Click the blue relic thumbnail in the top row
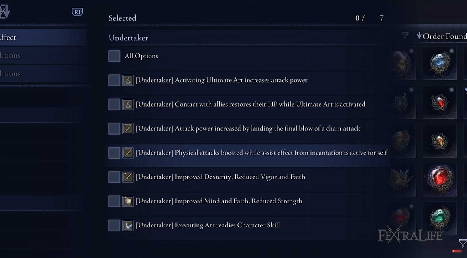Image resolution: width=467 pixels, height=258 pixels. [440, 63]
